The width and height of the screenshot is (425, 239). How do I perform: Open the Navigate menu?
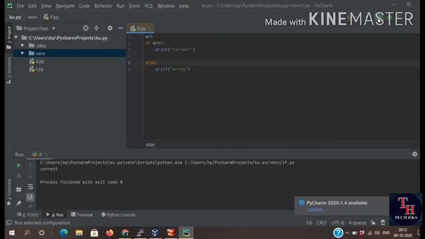click(x=65, y=6)
